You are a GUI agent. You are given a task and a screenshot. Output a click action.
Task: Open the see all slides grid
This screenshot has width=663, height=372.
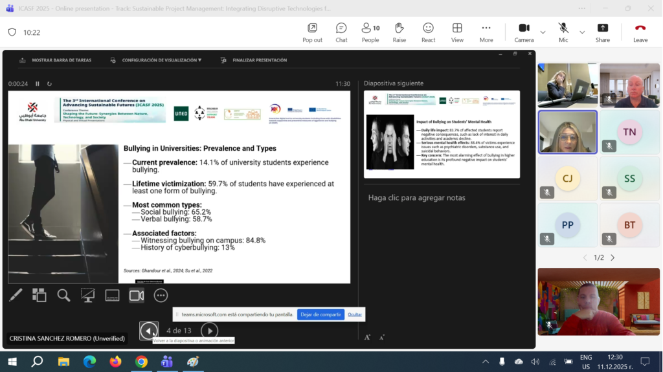pyautogui.click(x=39, y=295)
